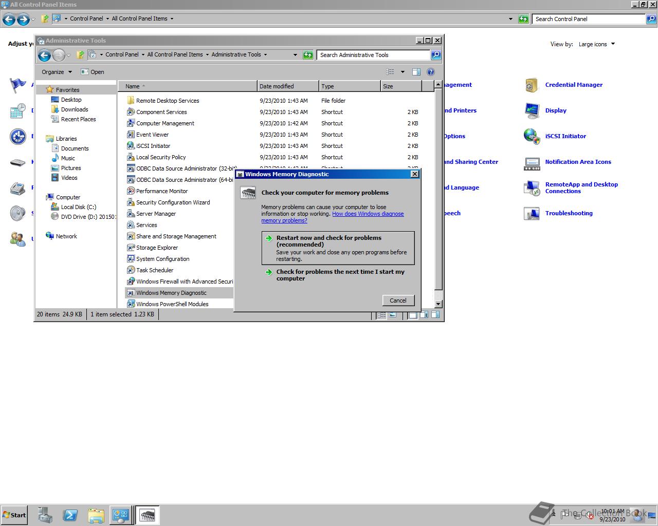
Task: Select Storage Explorer entry
Action: [157, 248]
